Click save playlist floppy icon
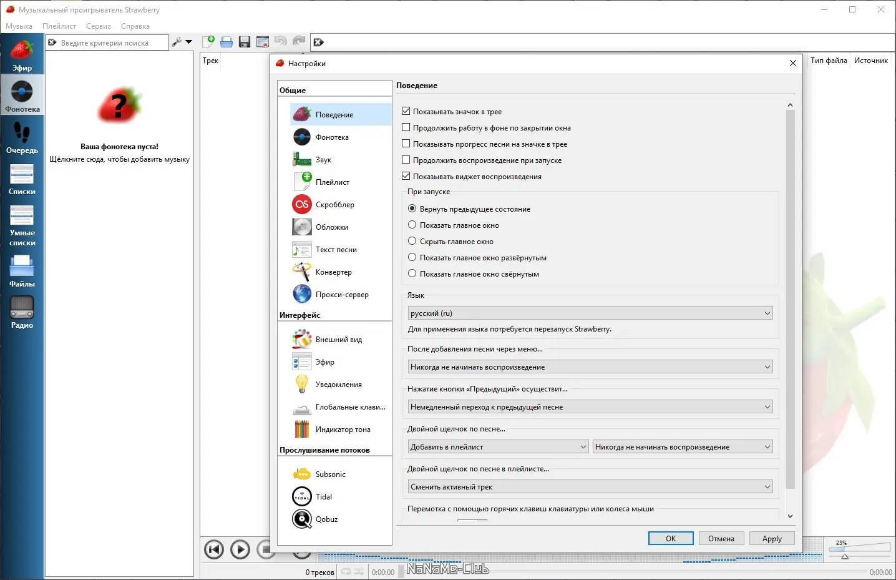The height and width of the screenshot is (580, 896). point(245,42)
